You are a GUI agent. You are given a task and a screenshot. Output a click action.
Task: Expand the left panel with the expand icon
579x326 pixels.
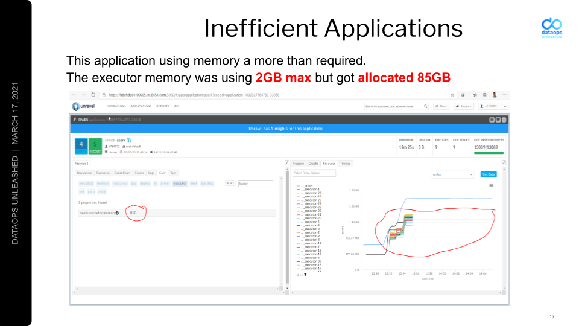coord(287,162)
